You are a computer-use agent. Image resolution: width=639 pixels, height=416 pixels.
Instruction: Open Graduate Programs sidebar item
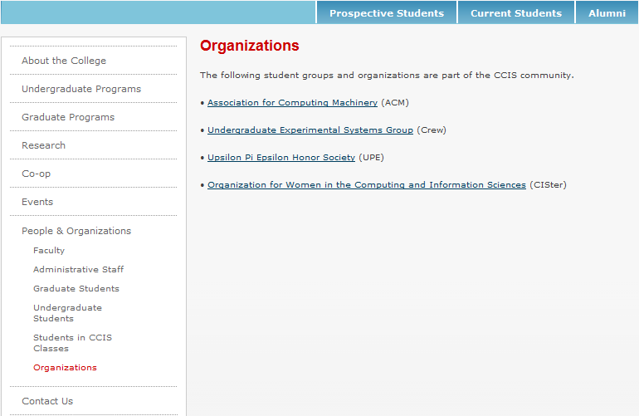[68, 117]
